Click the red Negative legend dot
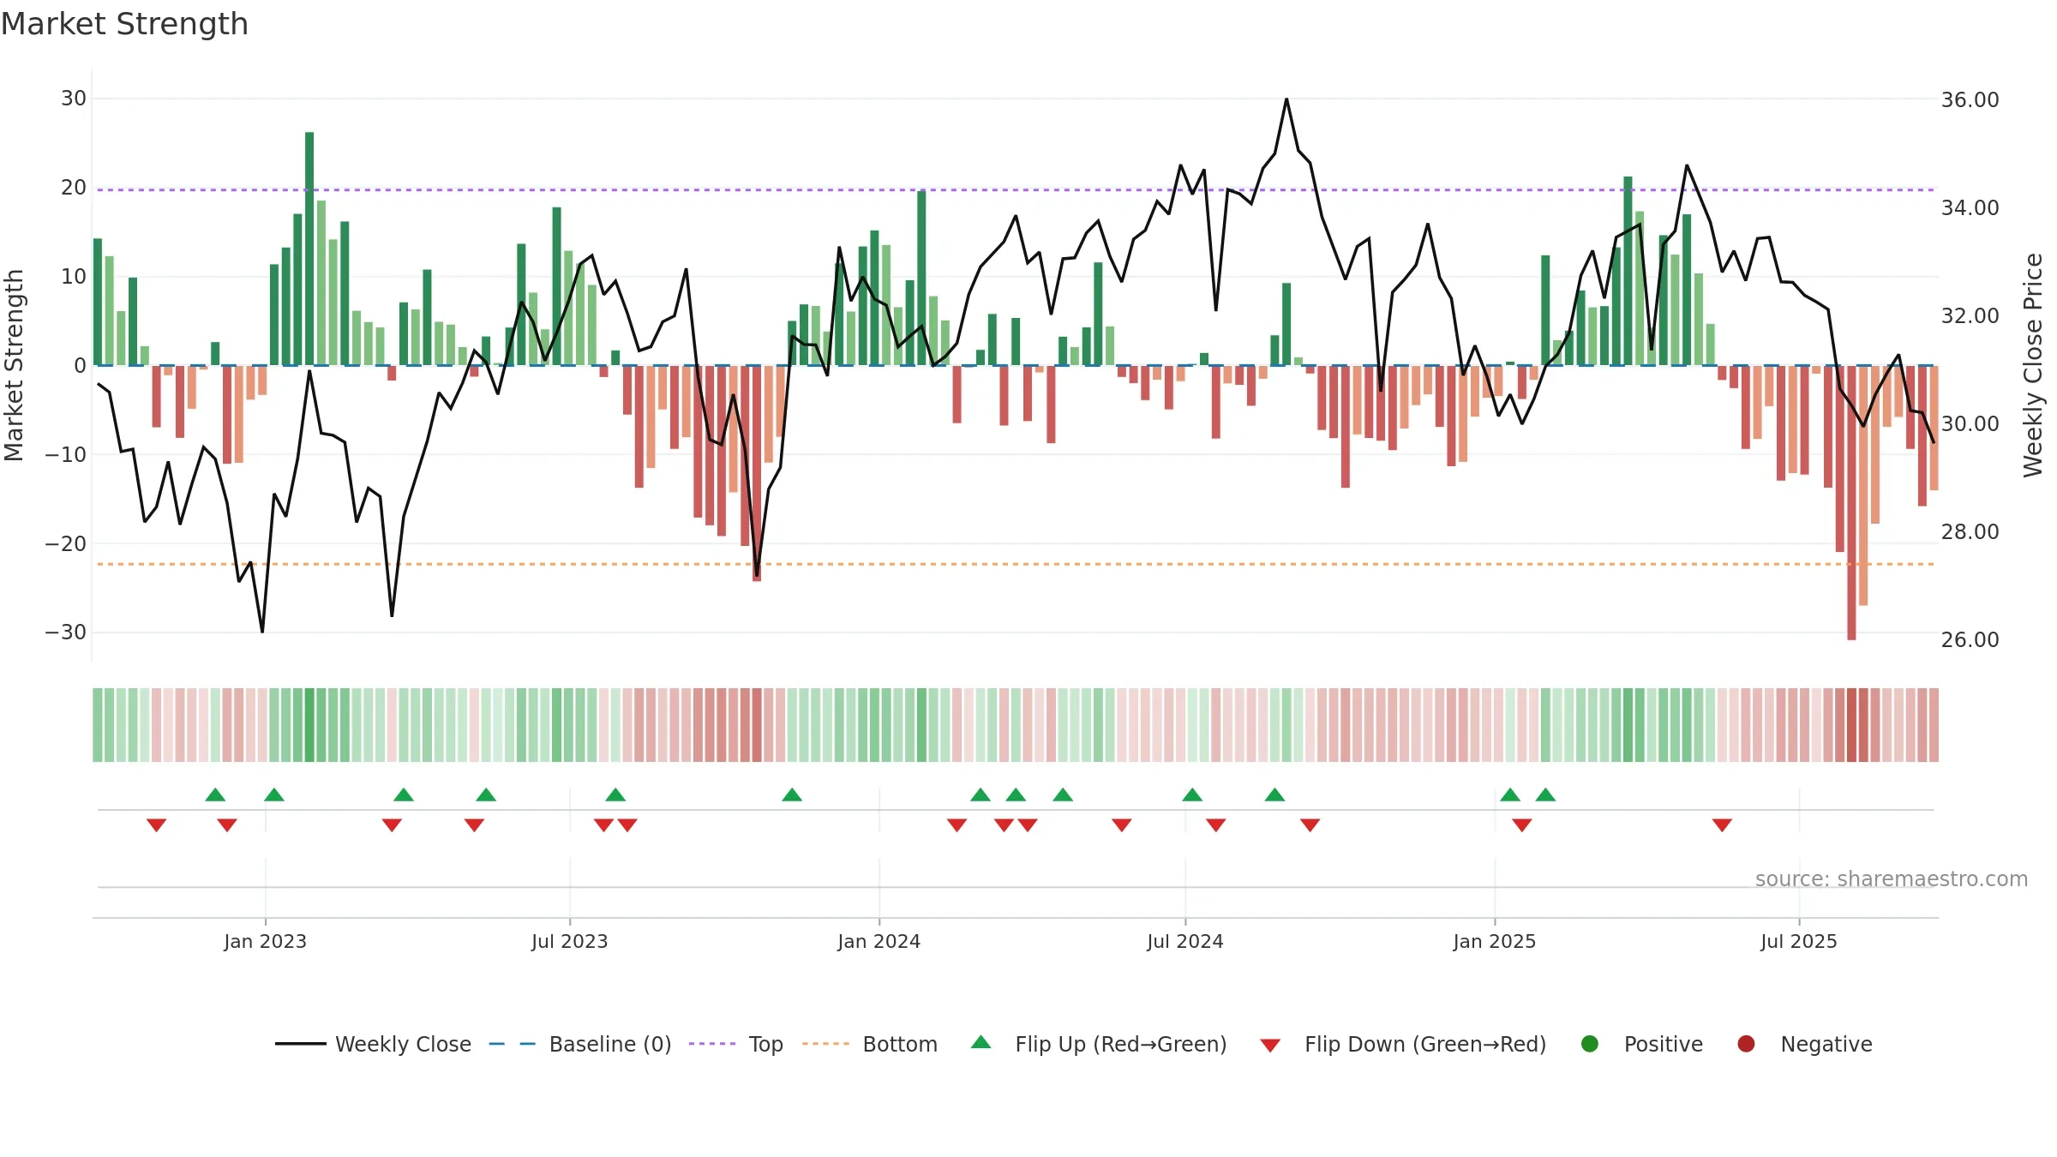The height and width of the screenshot is (1157, 2057). [x=1746, y=1044]
